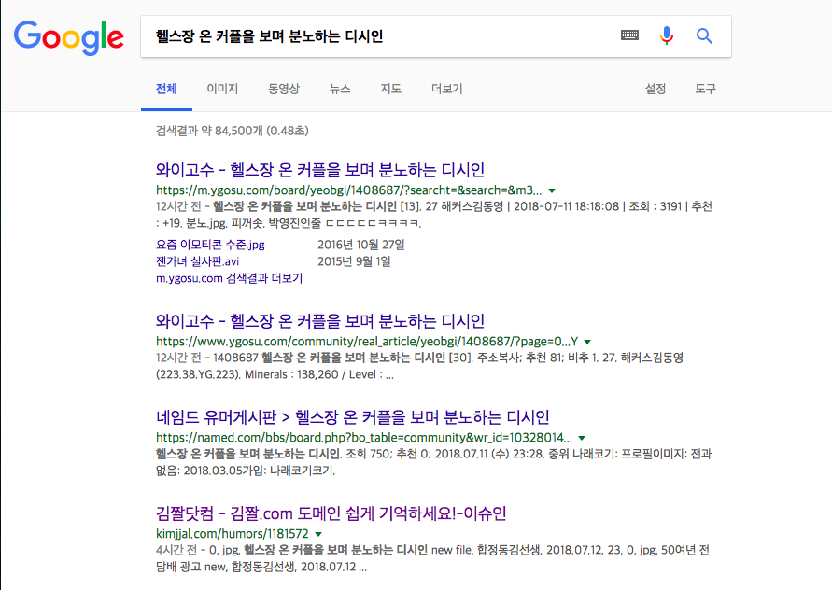The image size is (832, 590).
Task: Click the www.ygosu.com/community/real_article URL text
Action: (367, 342)
